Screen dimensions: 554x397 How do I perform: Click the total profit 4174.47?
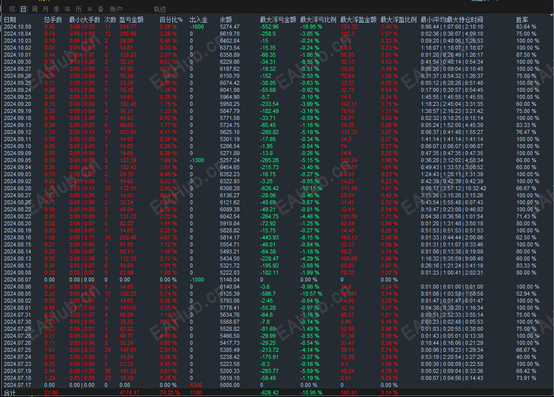tap(129, 393)
